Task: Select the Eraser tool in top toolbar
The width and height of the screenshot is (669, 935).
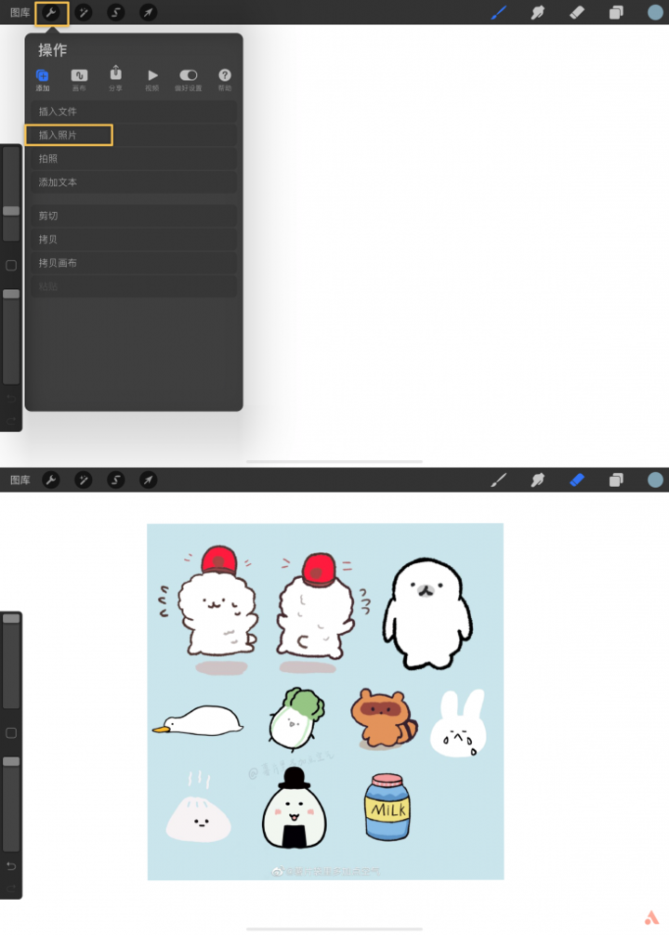Action: click(x=577, y=12)
